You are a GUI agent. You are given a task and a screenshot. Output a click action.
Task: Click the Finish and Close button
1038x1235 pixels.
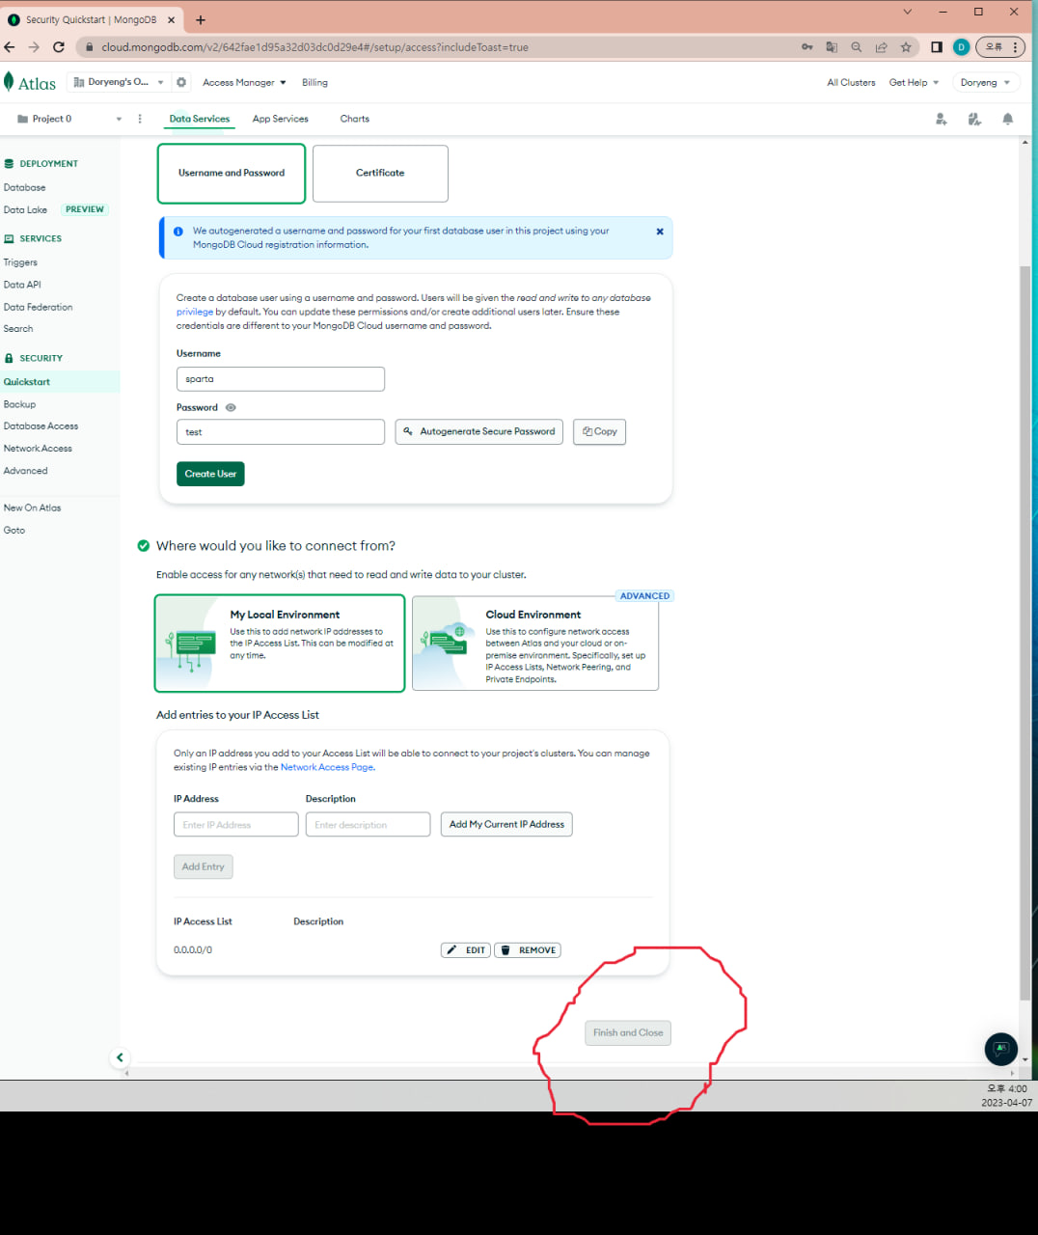[628, 1032]
